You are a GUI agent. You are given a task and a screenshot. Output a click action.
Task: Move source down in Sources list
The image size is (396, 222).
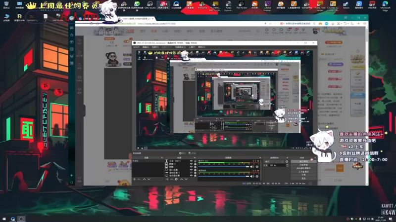[186, 179]
